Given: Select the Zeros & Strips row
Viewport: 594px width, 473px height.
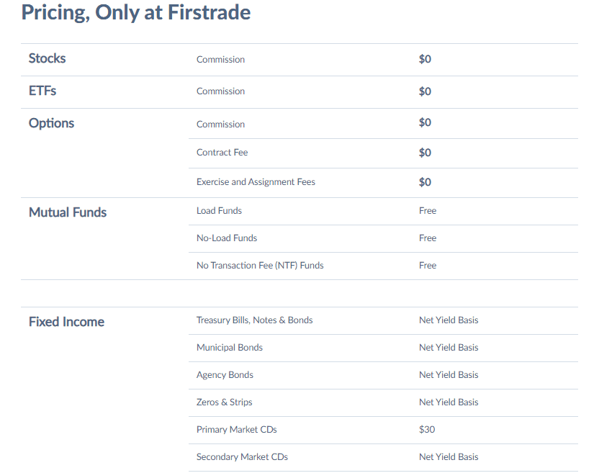Looking at the screenshot, I should coord(383,403).
